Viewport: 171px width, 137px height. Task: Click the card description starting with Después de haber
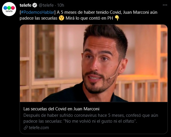[x=91, y=118]
